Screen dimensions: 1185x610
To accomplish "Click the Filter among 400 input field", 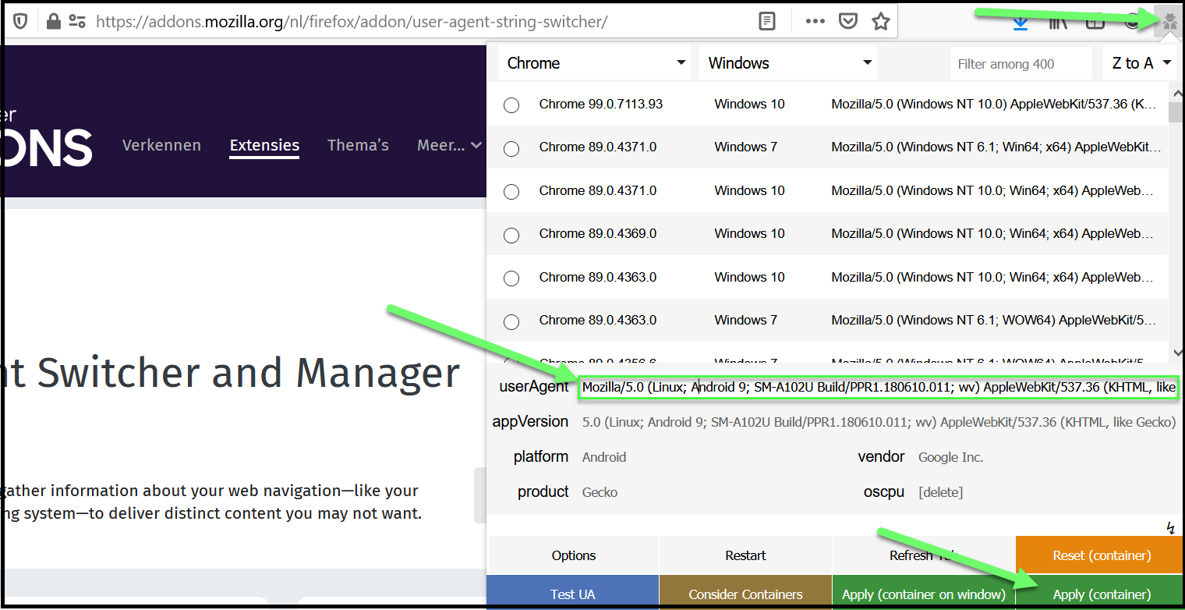I will pos(1021,64).
